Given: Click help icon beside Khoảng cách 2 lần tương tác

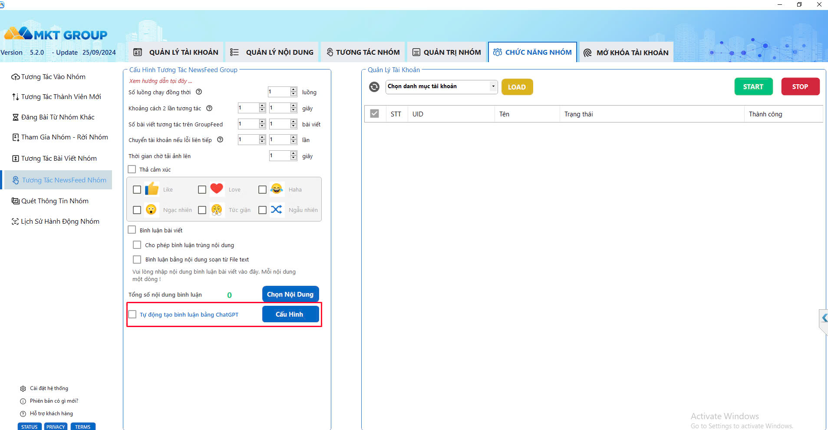Looking at the screenshot, I should [209, 108].
